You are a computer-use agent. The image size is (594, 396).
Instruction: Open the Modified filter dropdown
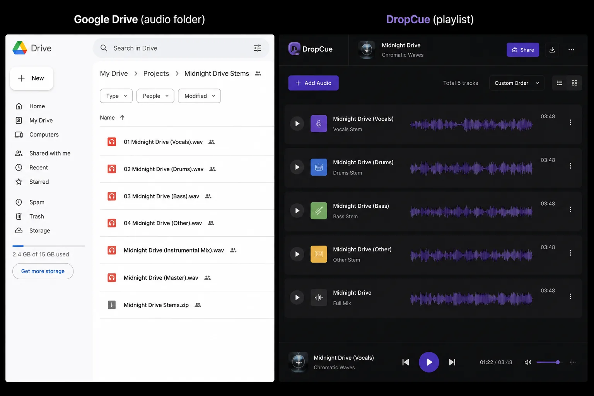tap(200, 96)
